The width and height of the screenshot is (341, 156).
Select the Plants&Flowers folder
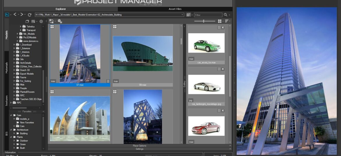27,92
